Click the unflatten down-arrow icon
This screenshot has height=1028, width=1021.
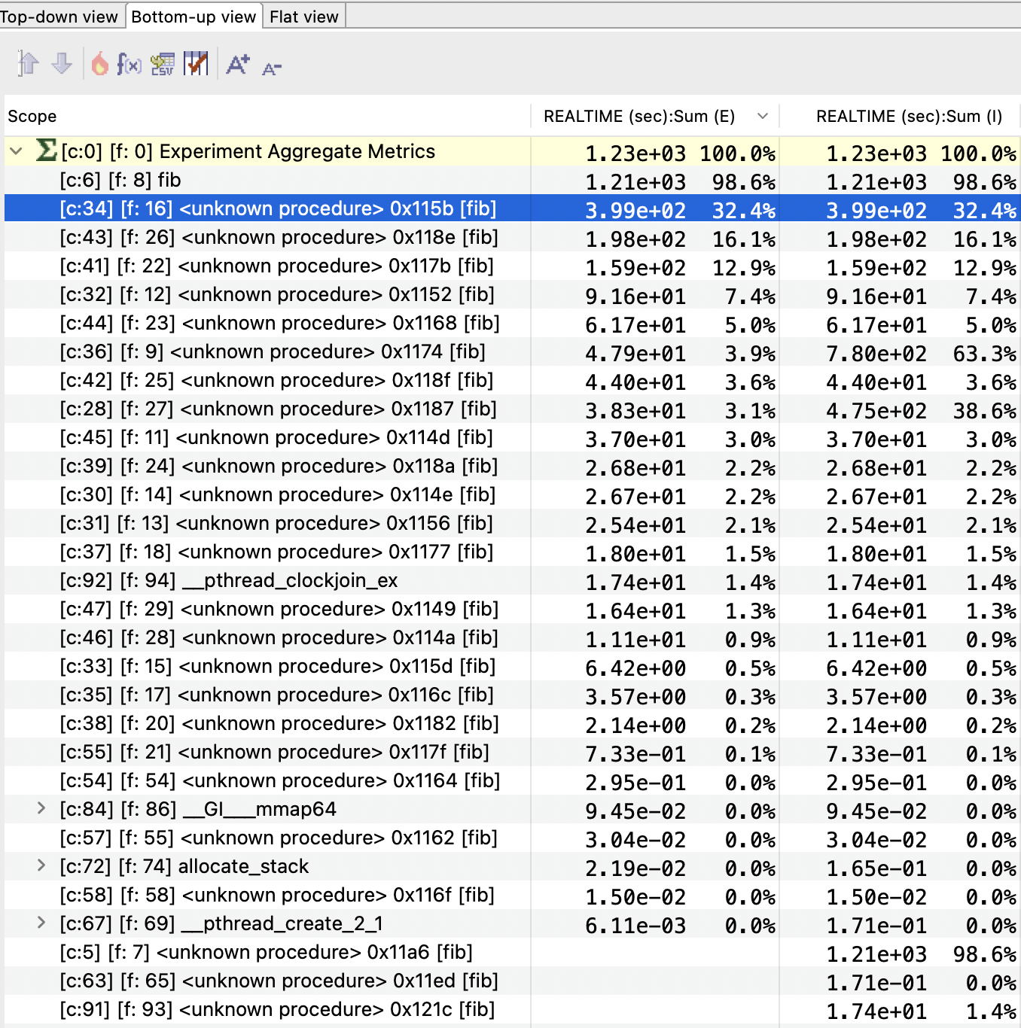61,64
